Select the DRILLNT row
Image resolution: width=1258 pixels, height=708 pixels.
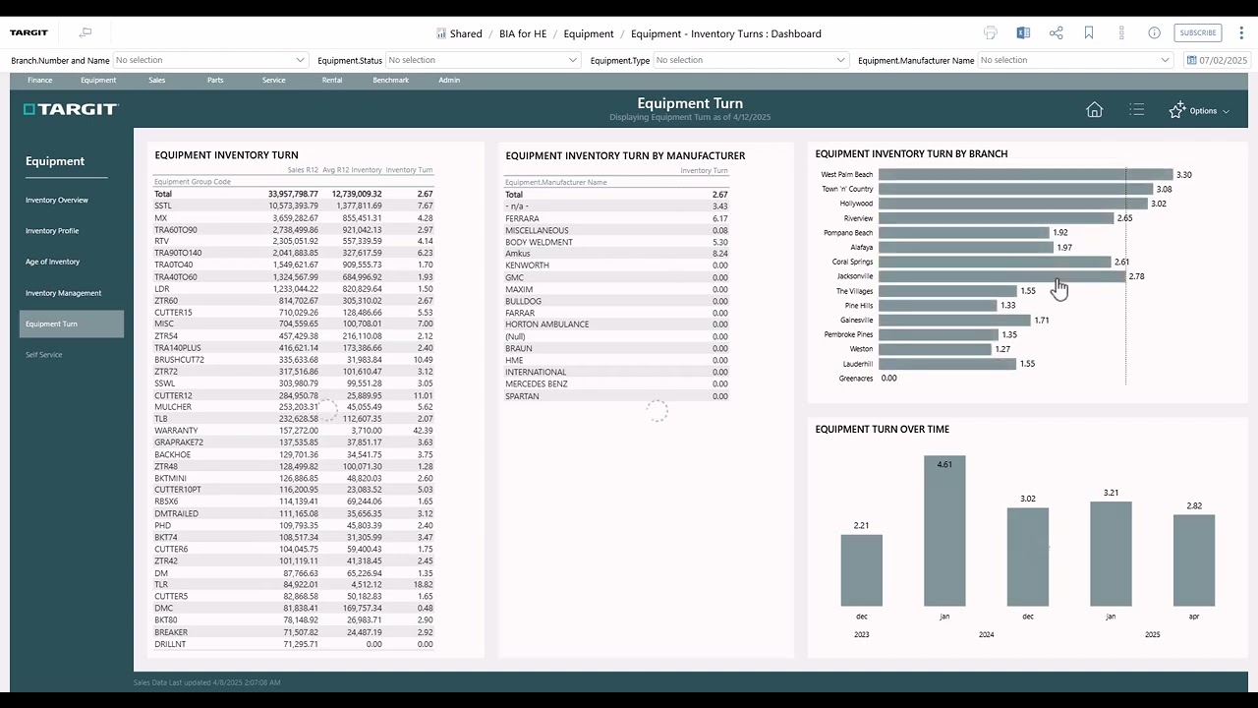pyautogui.click(x=293, y=644)
